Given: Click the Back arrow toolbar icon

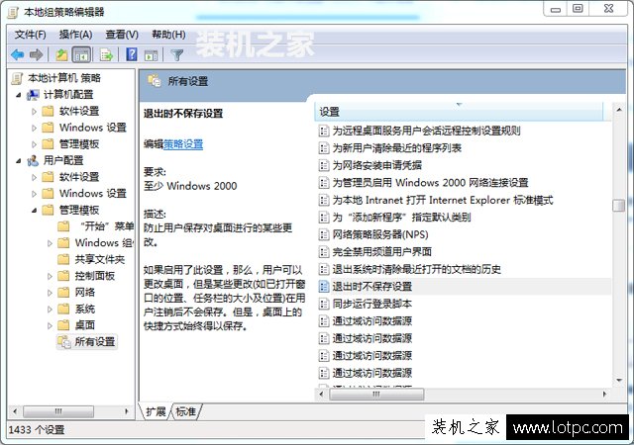Looking at the screenshot, I should pos(18,54).
